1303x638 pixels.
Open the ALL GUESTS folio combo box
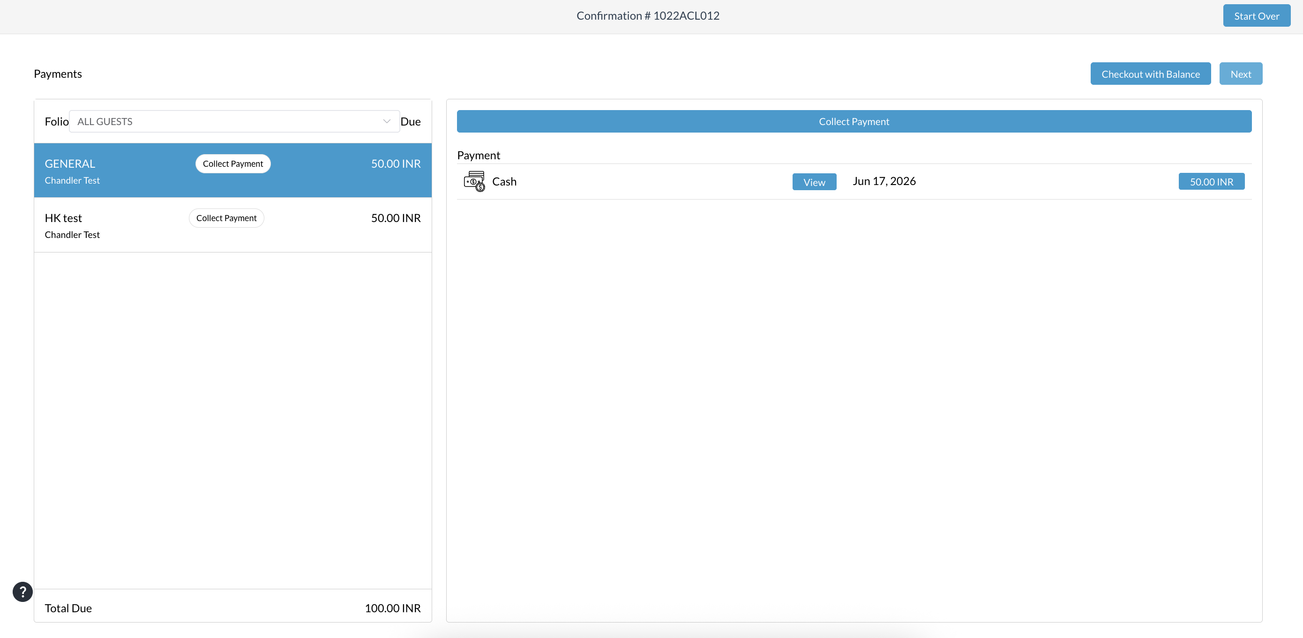pyautogui.click(x=234, y=121)
